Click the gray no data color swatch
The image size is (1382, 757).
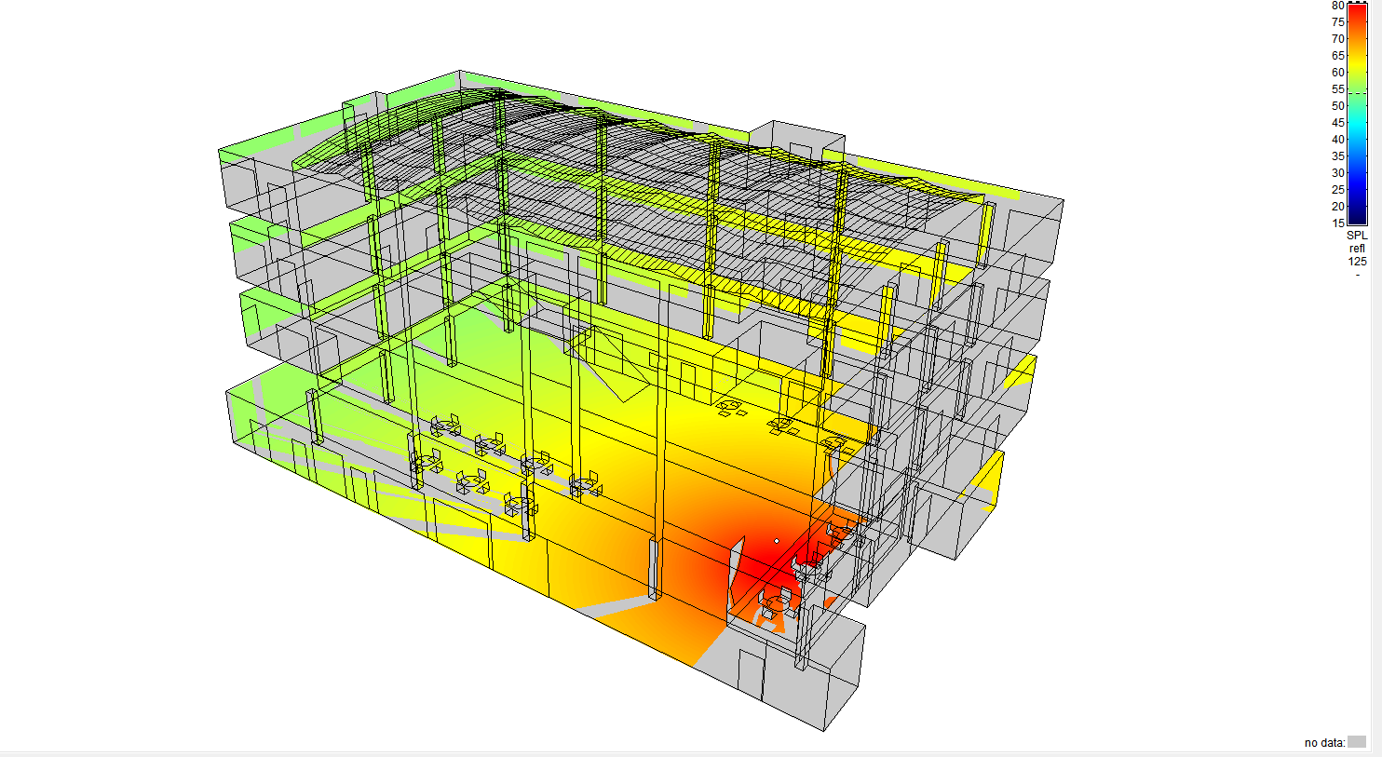pyautogui.click(x=1357, y=742)
